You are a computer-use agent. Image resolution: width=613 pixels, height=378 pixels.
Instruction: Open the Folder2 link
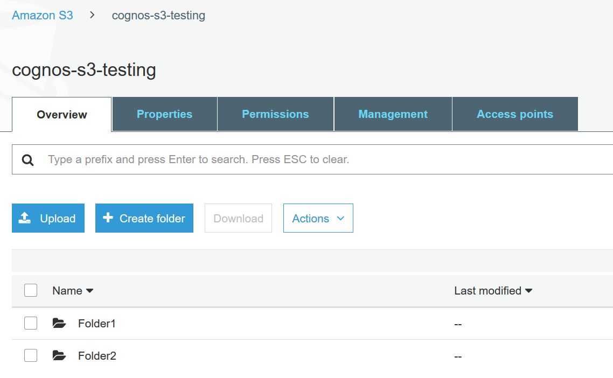click(97, 356)
